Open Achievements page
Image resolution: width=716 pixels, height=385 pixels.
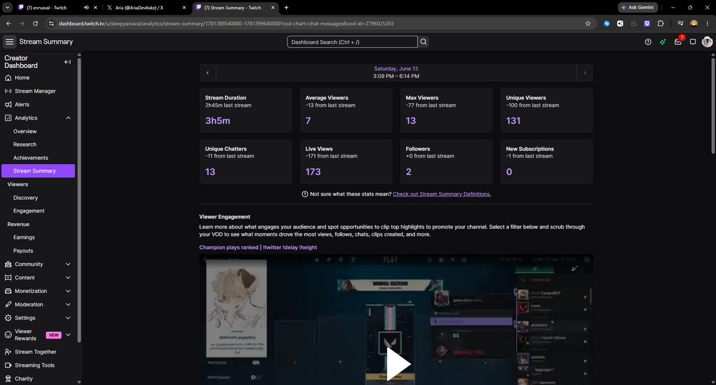31,158
